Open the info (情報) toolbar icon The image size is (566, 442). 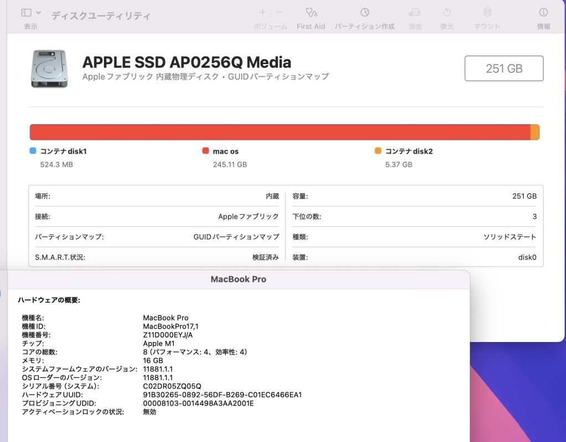543,12
